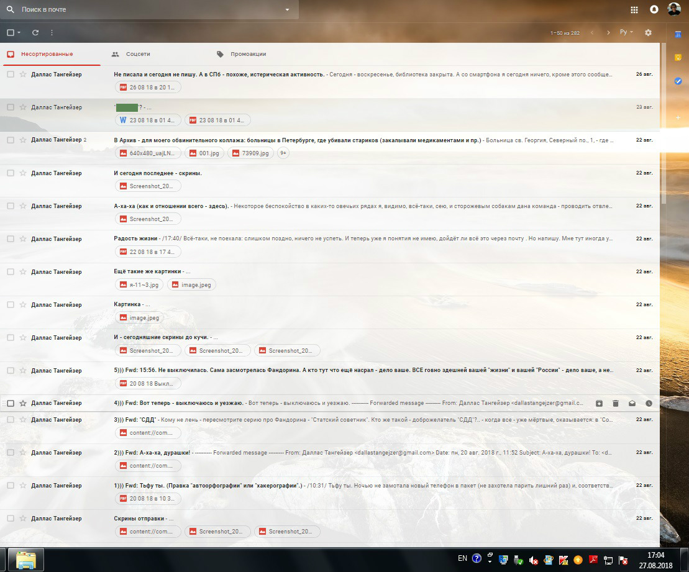This screenshot has width=689, height=572.
Task: Select the 'Радость жизни' email checkbox
Action: coord(11,239)
